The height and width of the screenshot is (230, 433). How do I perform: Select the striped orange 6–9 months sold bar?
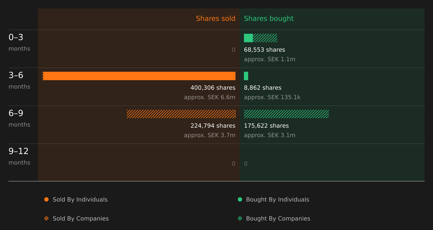click(181, 114)
